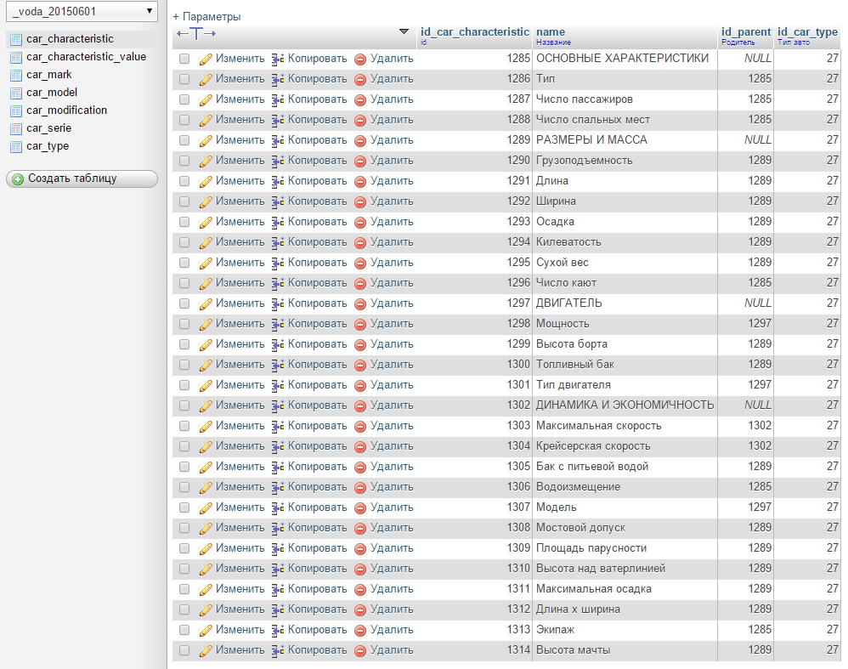Open the car_modification table
The height and width of the screenshot is (669, 848).
point(66,111)
